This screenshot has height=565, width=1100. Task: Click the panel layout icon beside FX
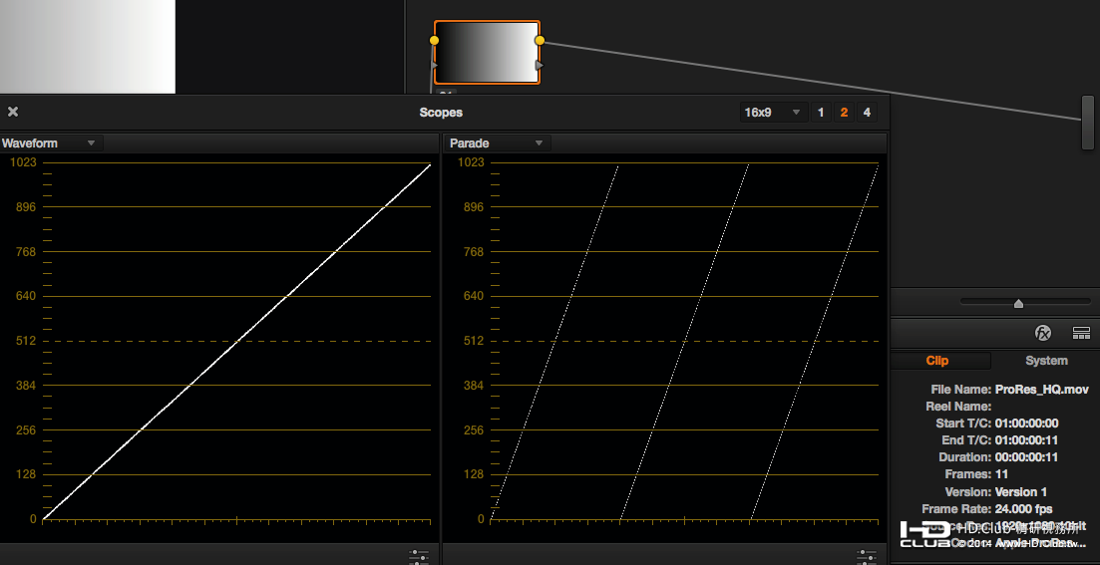click(x=1080, y=333)
